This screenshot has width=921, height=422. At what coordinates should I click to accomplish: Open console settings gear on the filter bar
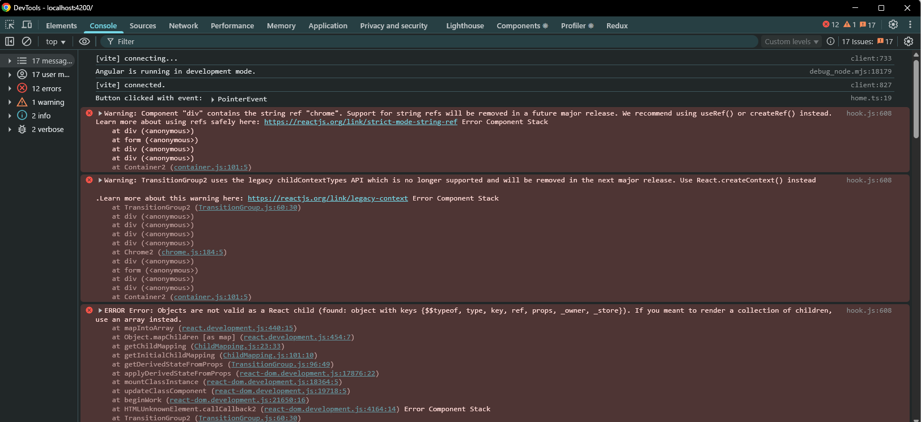point(909,41)
